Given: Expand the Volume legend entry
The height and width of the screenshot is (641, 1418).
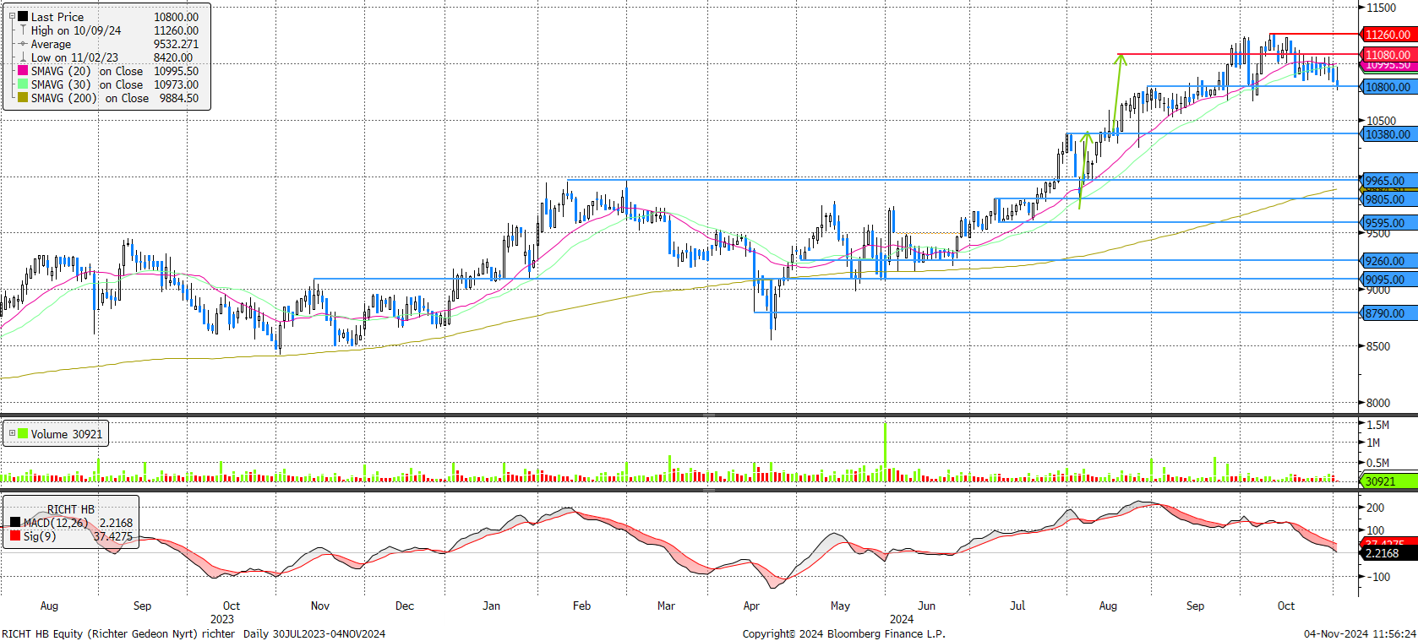Looking at the screenshot, I should tap(12, 433).
